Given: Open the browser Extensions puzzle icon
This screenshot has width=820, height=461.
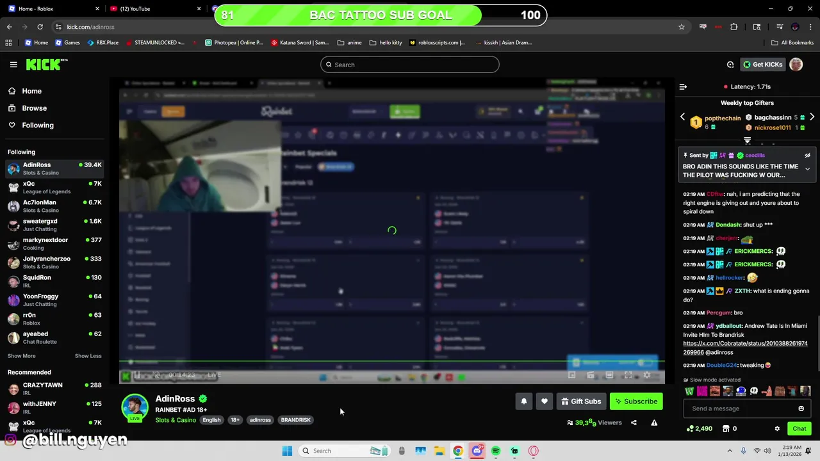Looking at the screenshot, I should (x=734, y=27).
